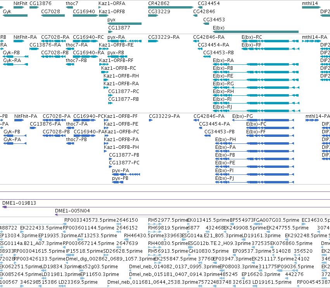Select the mthl14 gene label
The width and height of the screenshot is (330, 288).
pyautogui.click(x=310, y=3)
